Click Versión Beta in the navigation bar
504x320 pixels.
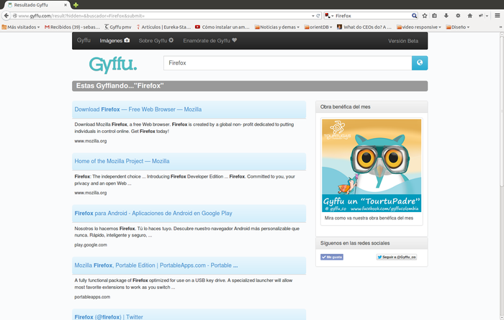pos(403,41)
